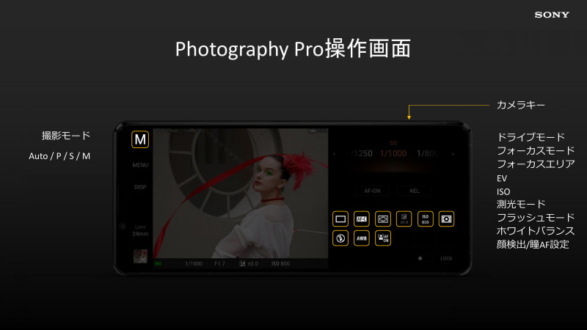Image resolution: width=587 pixels, height=330 pixels.
Task: Choose the 1/1250 shutter speed
Action: click(x=362, y=153)
